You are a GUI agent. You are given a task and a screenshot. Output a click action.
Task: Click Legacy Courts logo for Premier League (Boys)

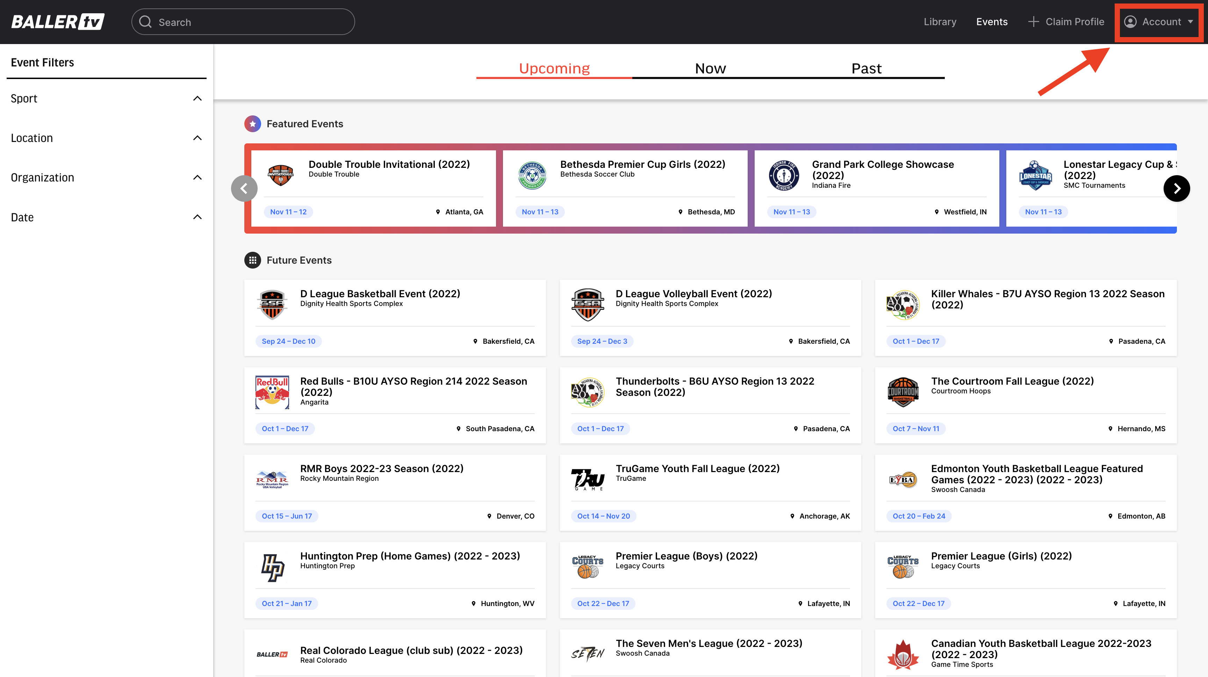[588, 567]
